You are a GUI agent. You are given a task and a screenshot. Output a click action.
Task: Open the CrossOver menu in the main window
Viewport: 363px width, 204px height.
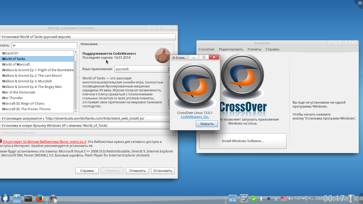(x=207, y=49)
